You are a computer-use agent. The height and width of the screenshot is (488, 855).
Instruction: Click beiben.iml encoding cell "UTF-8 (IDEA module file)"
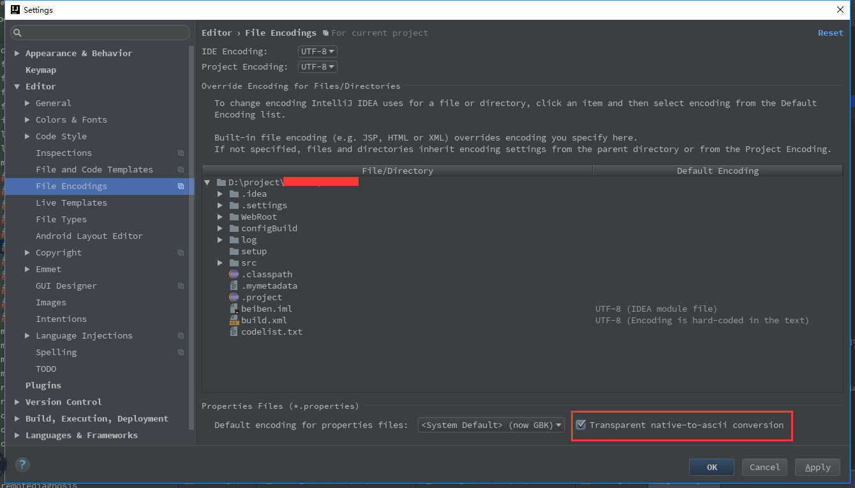[x=656, y=309]
